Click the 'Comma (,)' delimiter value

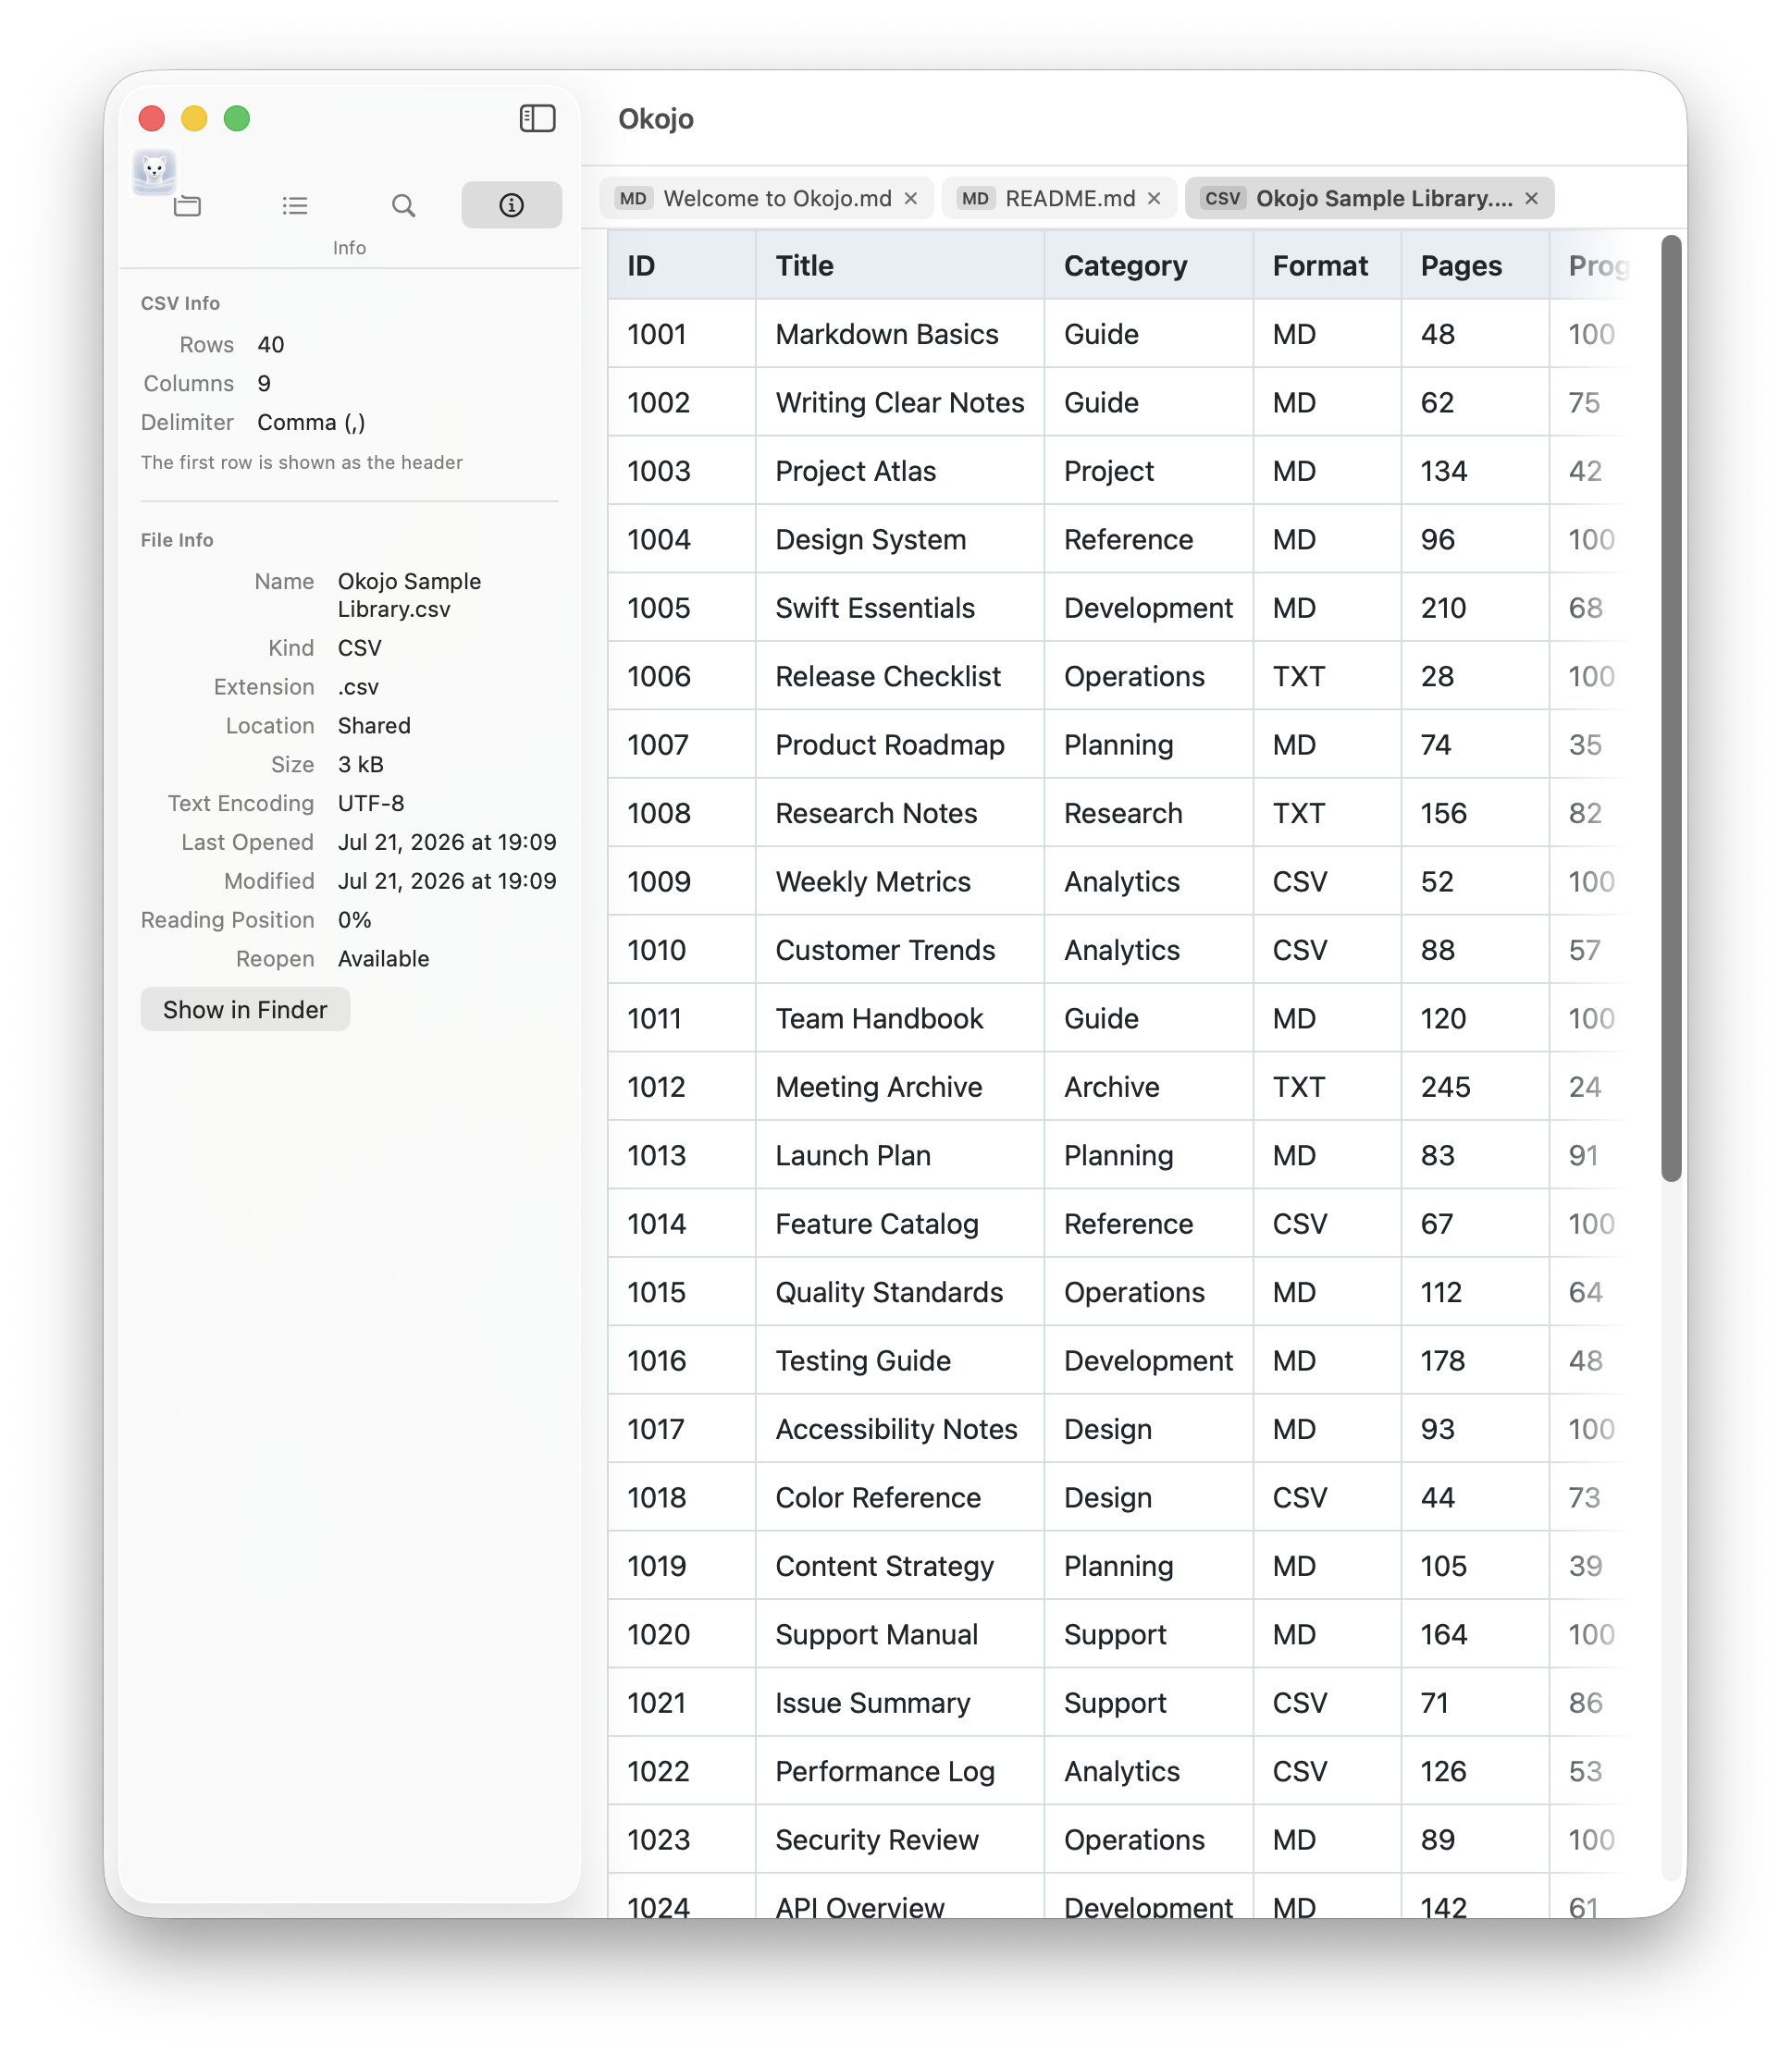click(x=312, y=423)
